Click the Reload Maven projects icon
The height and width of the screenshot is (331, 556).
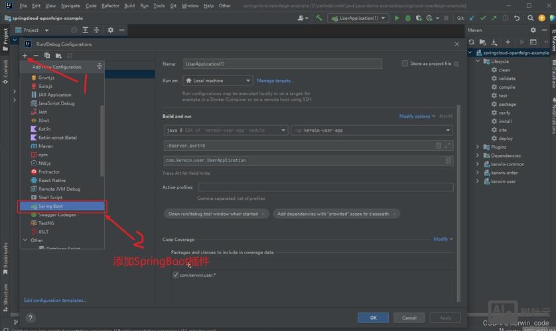tap(472, 42)
